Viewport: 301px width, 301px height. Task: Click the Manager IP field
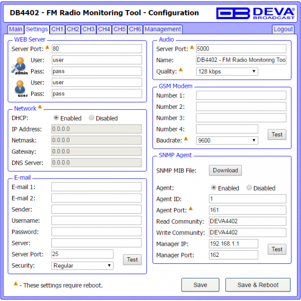point(234,244)
